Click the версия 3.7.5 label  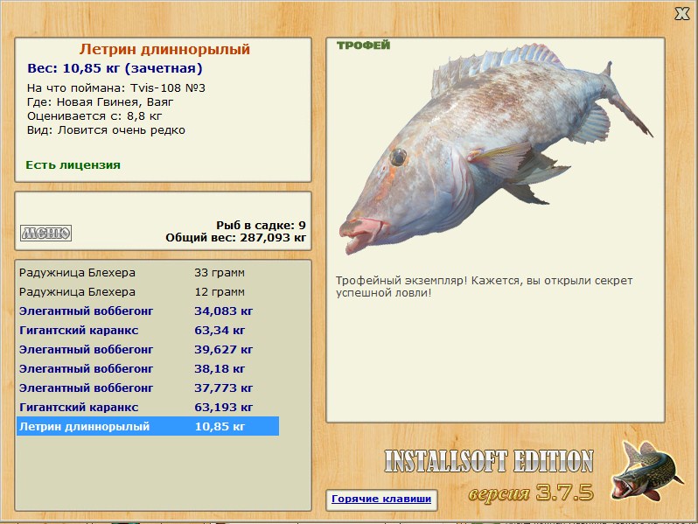click(x=531, y=493)
